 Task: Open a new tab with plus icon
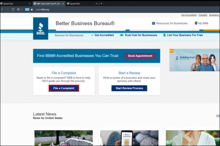coord(101,3)
